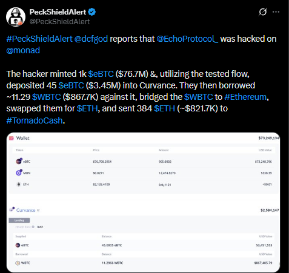Viewport: 289px width, 273px height.
Task: Open the @monad mention
Action: click(23, 50)
